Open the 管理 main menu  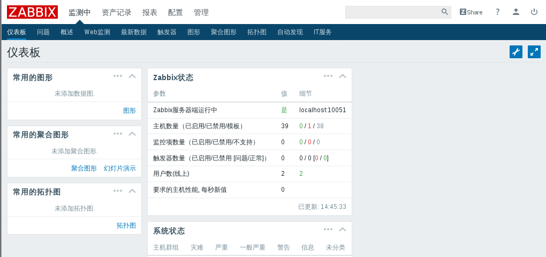coord(201,12)
